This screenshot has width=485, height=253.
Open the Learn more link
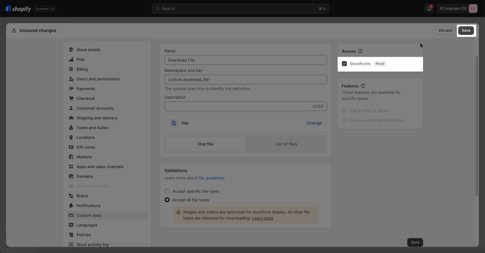pos(262,218)
